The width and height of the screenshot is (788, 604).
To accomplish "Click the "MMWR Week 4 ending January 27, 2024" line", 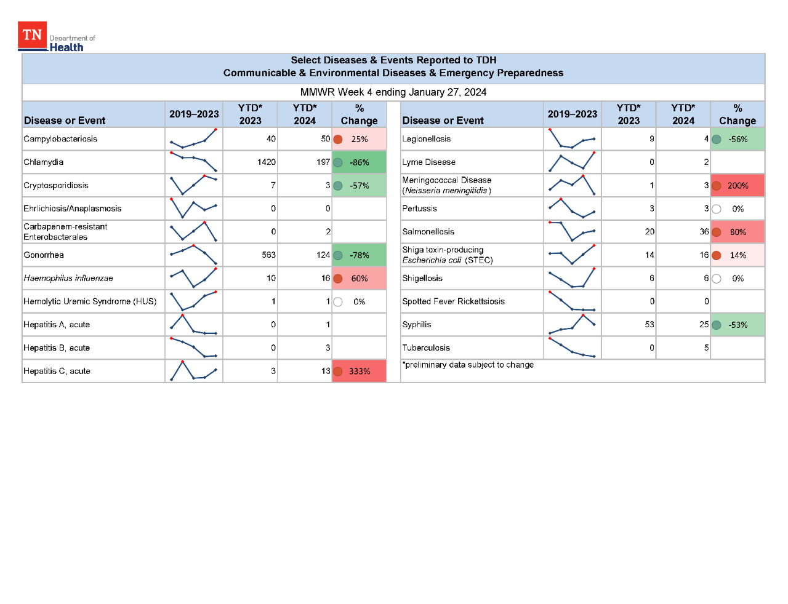I will click(x=393, y=92).
